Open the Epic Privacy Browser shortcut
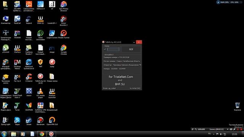 click(64, 6)
